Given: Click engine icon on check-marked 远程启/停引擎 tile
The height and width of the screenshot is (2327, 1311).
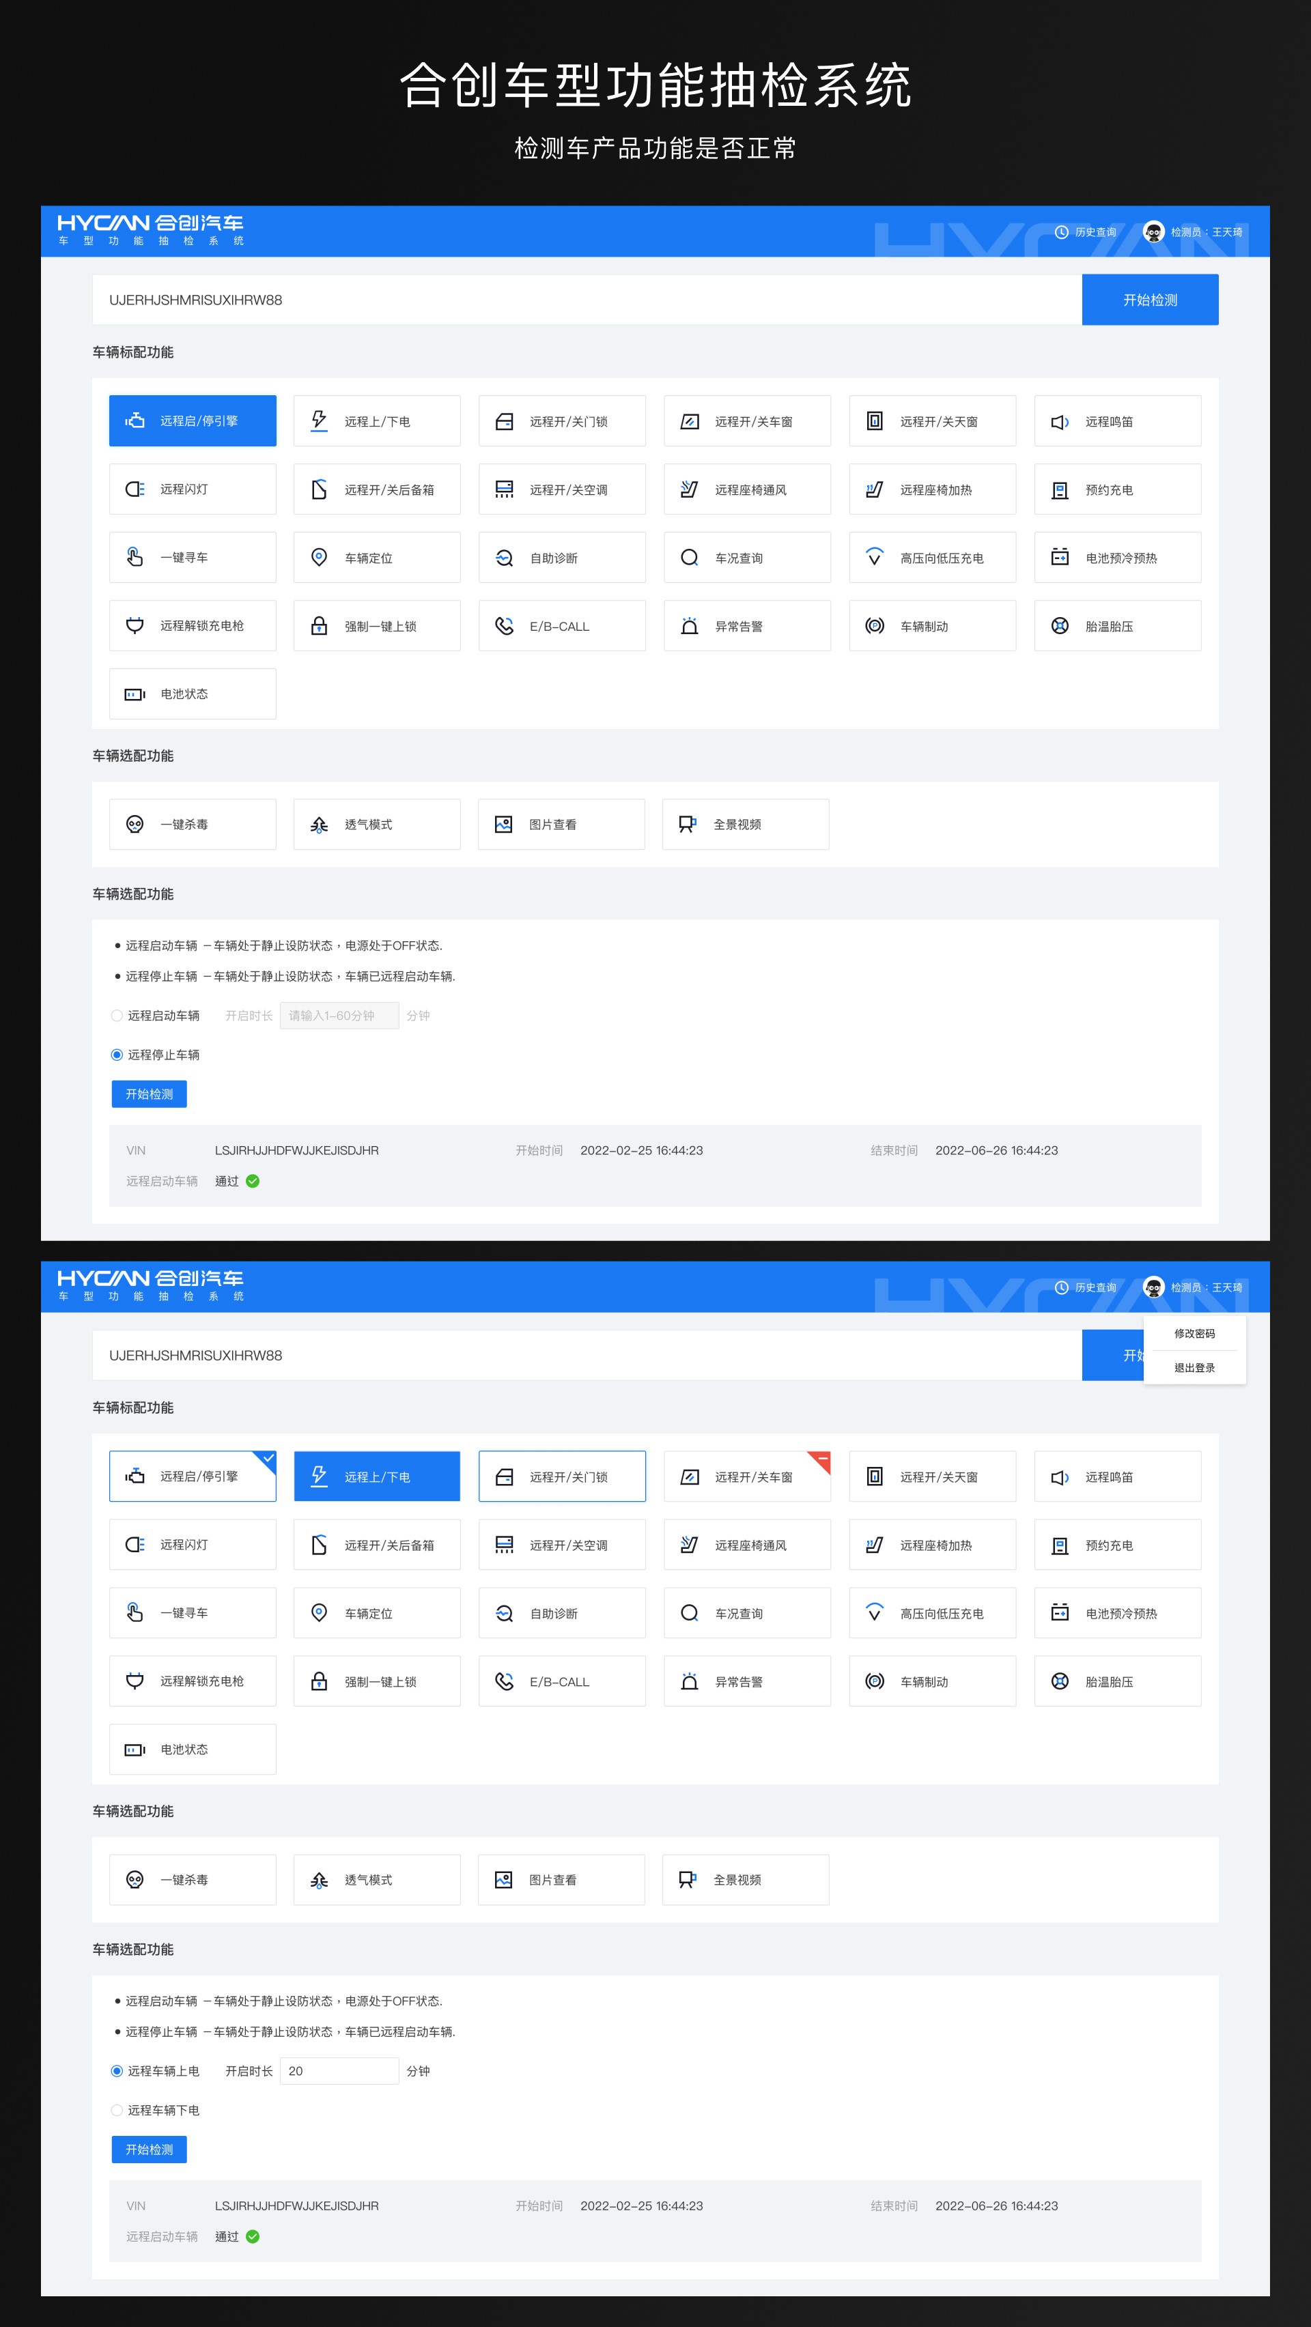Looking at the screenshot, I should [x=135, y=1476].
